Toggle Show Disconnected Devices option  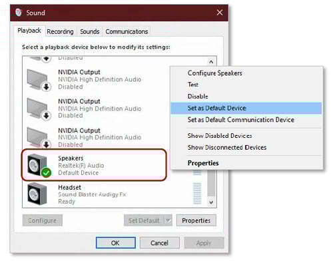246,147
